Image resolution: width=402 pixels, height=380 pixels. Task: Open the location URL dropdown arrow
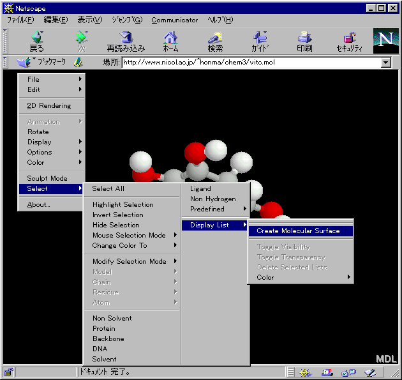point(385,63)
